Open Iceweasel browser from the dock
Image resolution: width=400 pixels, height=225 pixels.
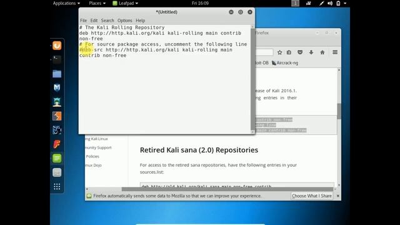pyautogui.click(x=57, y=46)
